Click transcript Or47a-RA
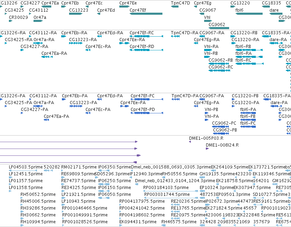The height and width of the screenshot is (227, 291). coord(38,43)
